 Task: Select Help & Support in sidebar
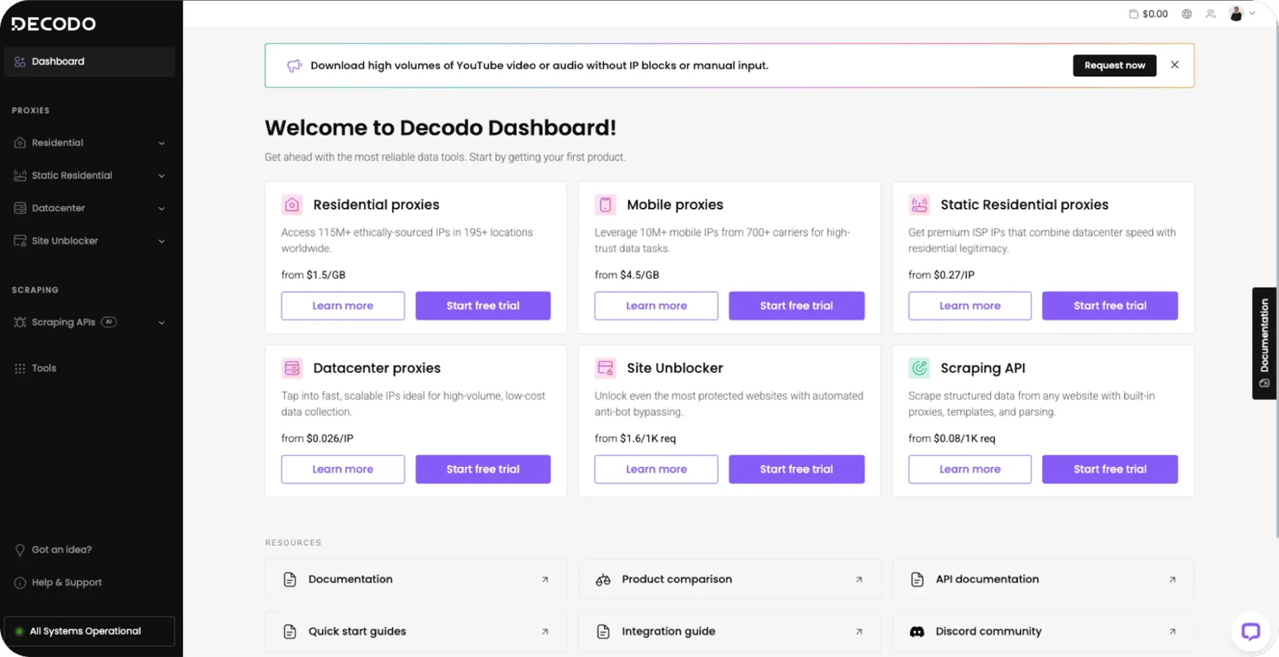67,583
